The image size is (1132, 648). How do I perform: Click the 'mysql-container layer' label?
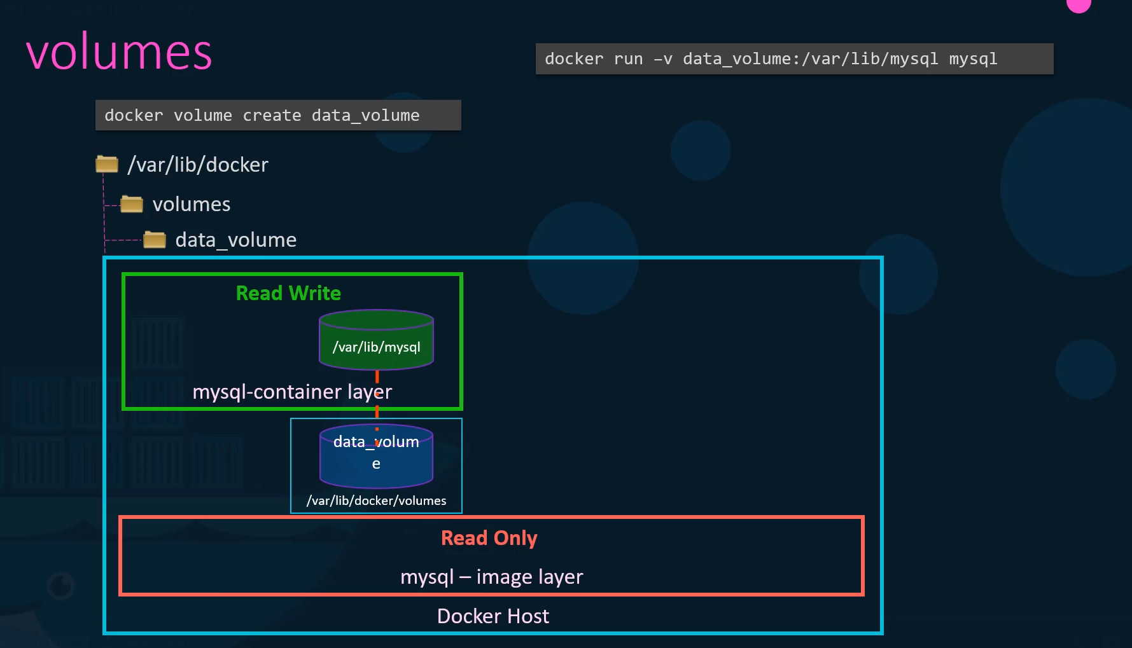(x=292, y=392)
